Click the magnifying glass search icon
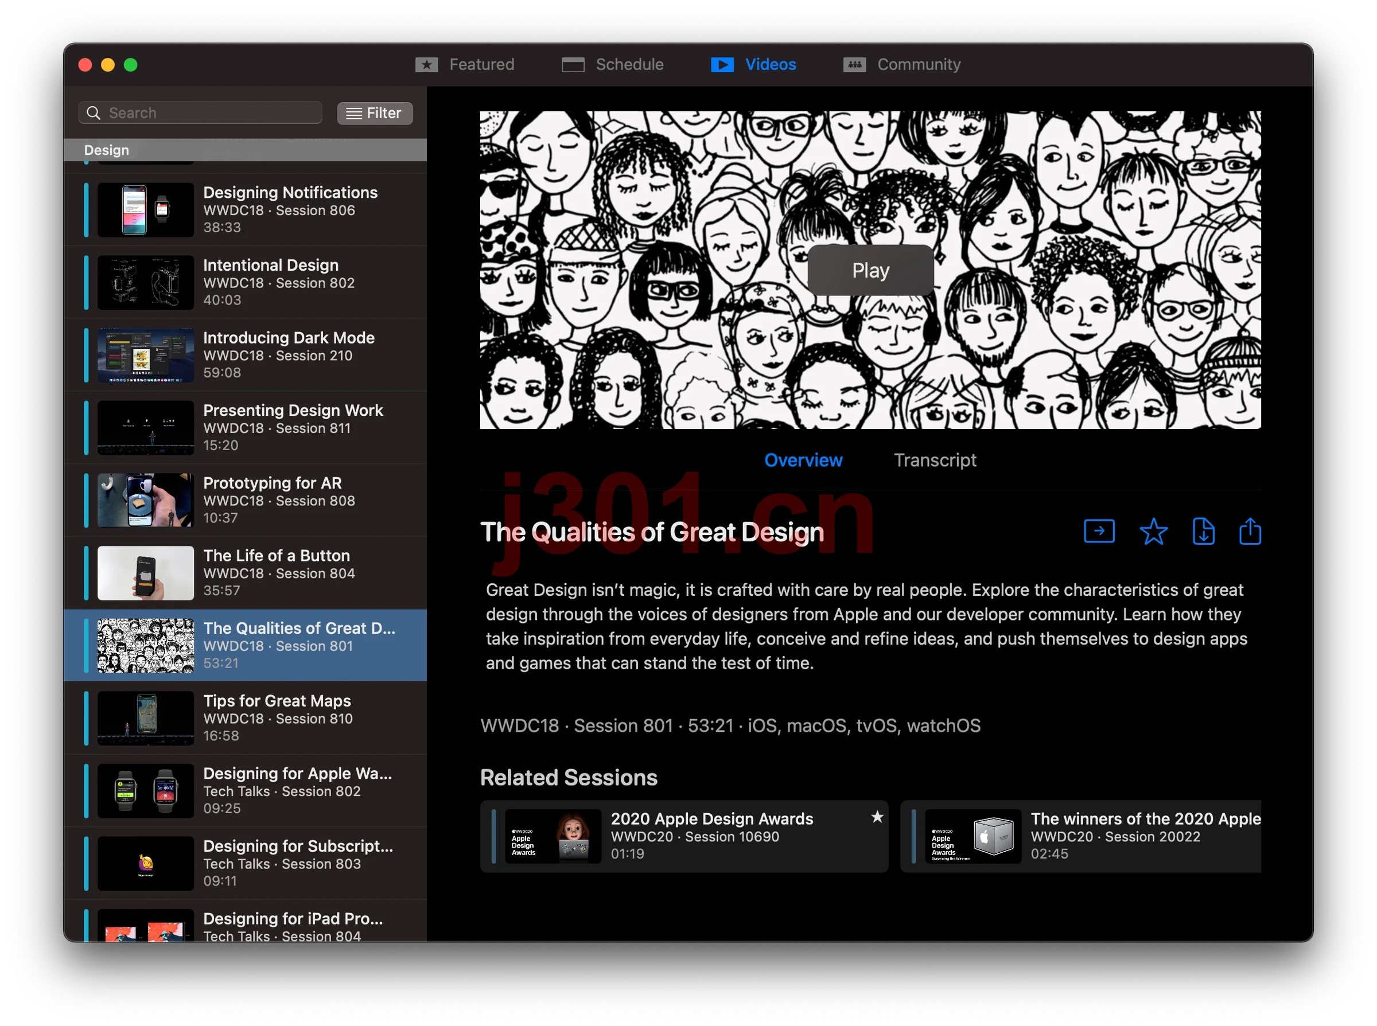The image size is (1377, 1026). tap(93, 113)
